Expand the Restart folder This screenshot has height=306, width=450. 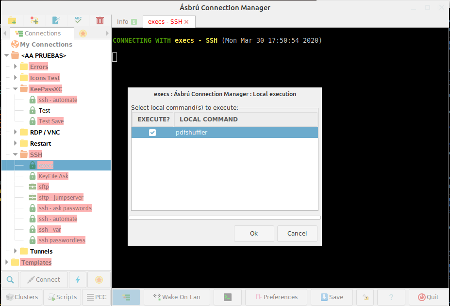click(x=16, y=143)
